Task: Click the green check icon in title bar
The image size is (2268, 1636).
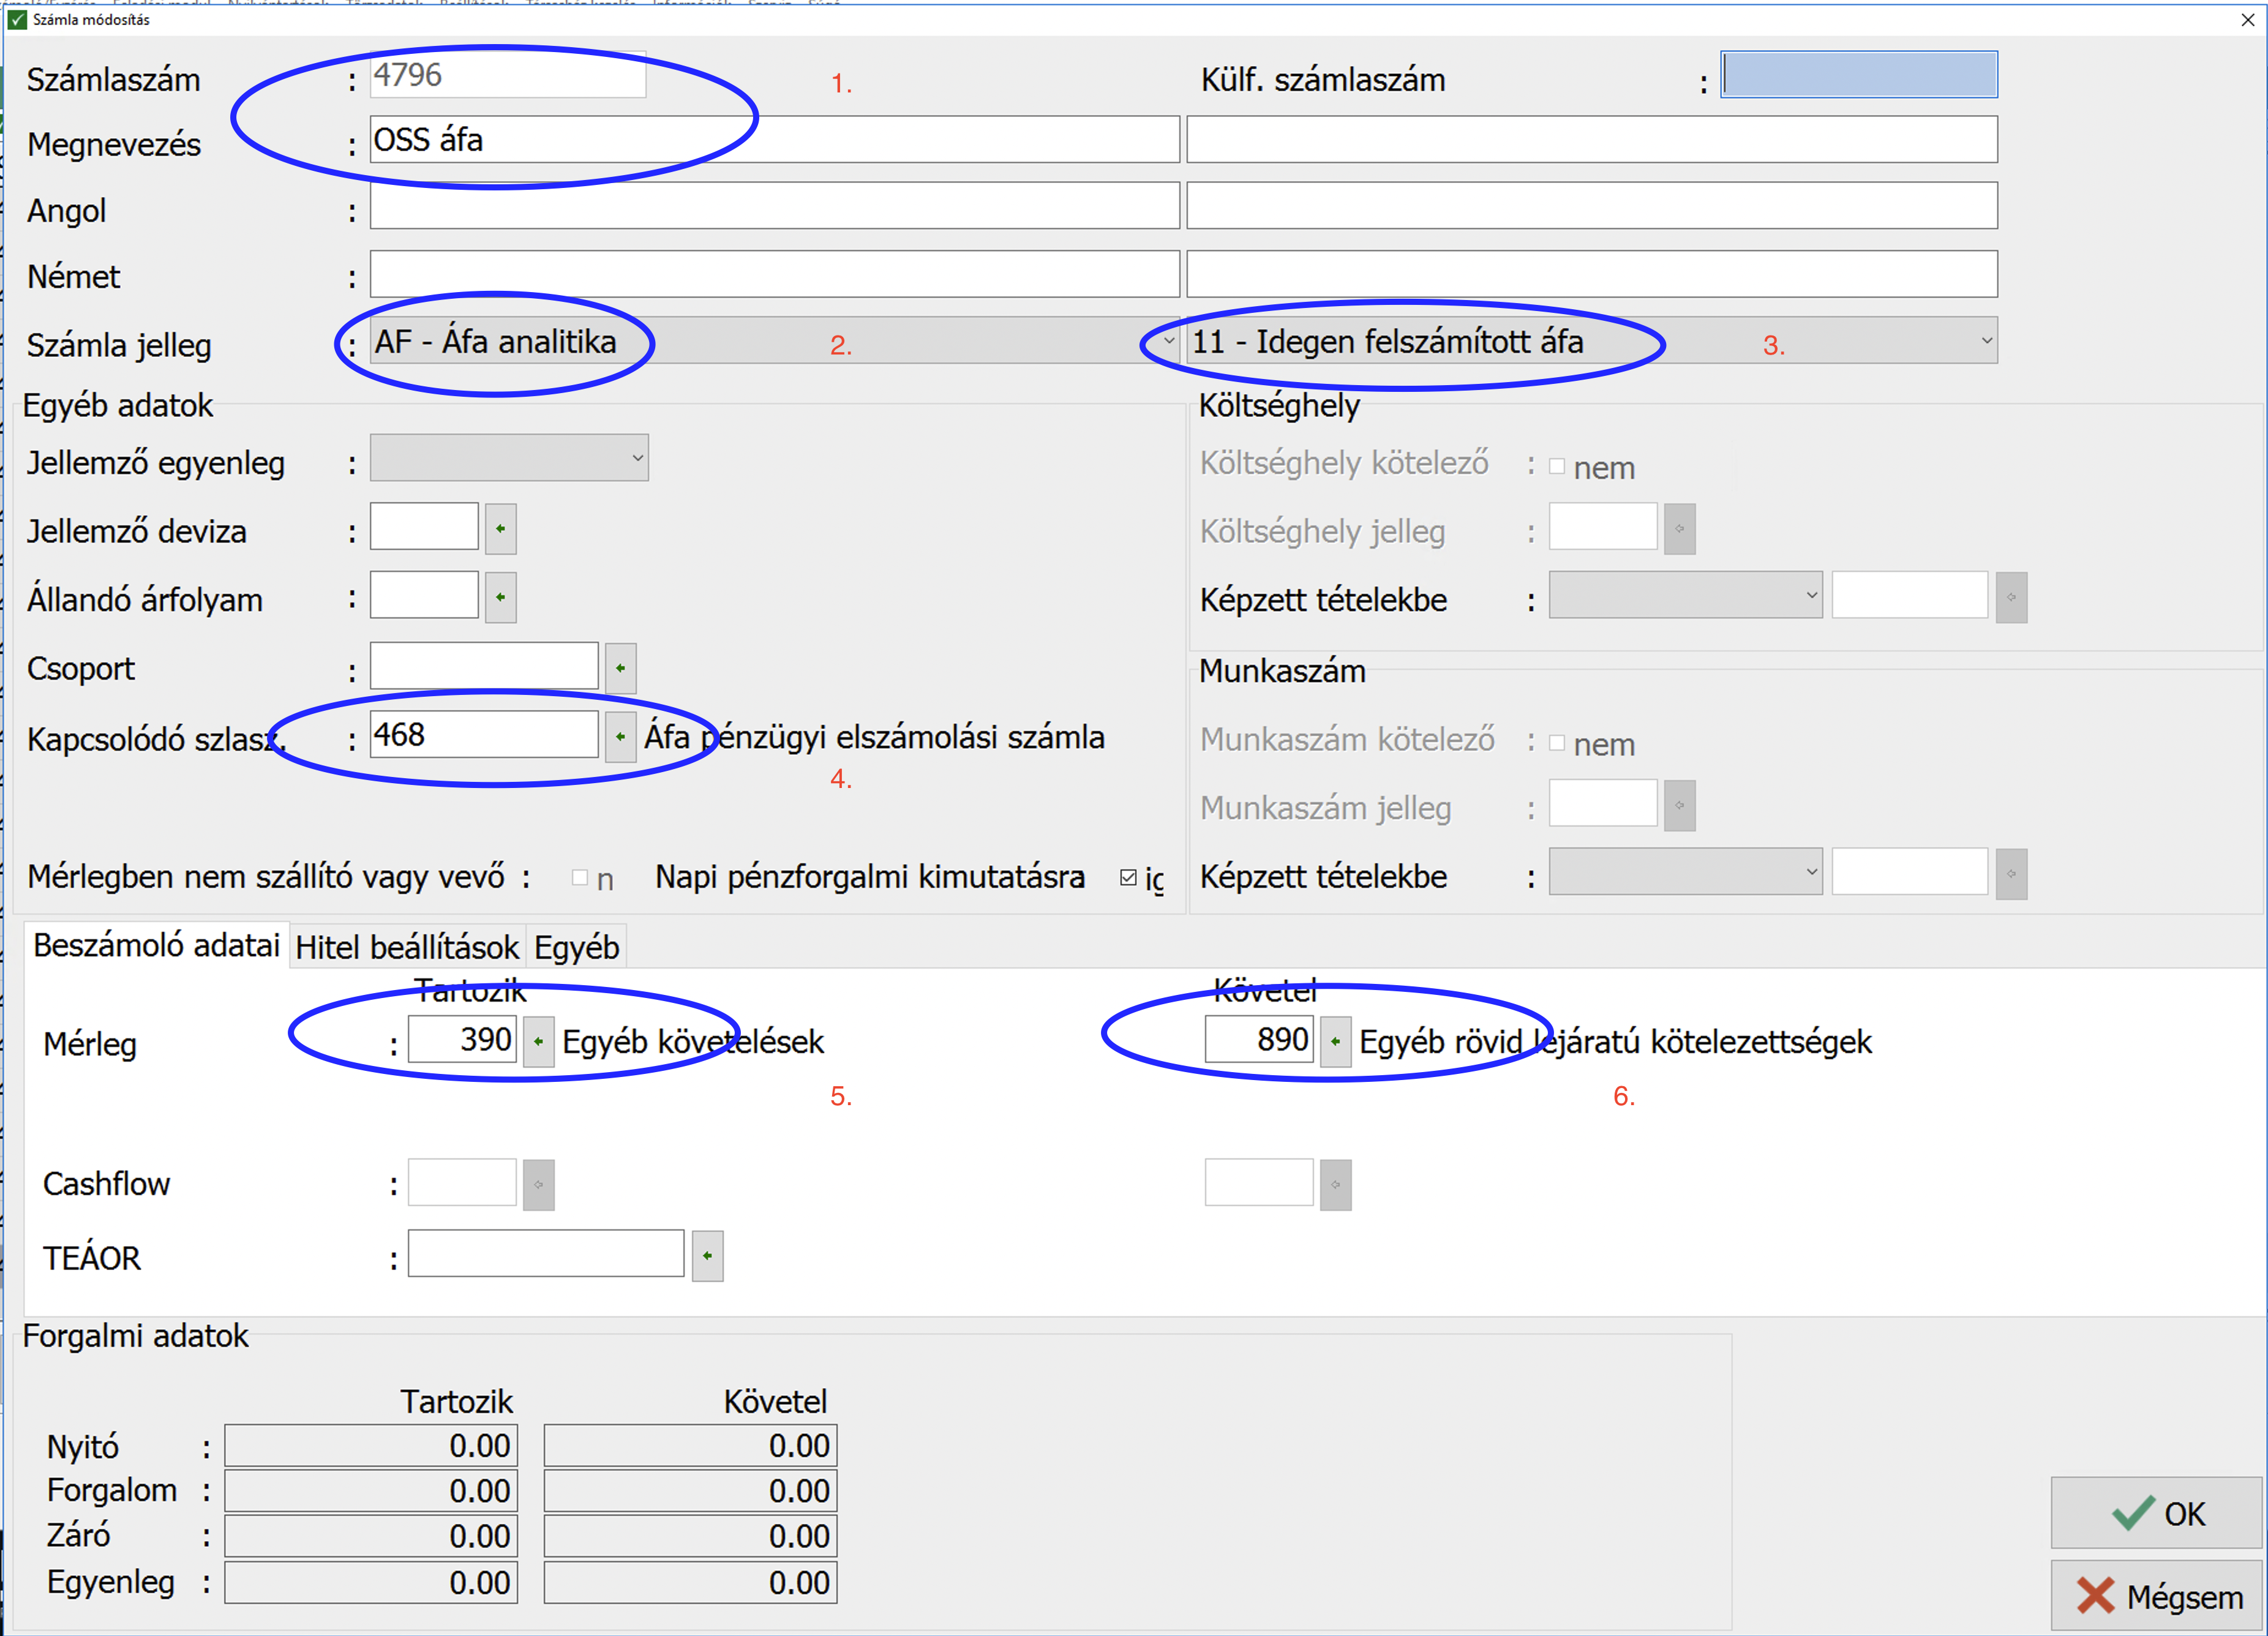Action: (x=17, y=19)
